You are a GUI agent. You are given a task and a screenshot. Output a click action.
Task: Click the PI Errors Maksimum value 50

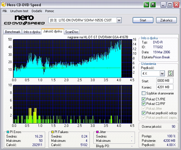pos(41,140)
